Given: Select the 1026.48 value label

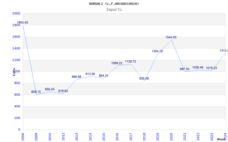Looking at the screenshot, I should pos(198,67).
